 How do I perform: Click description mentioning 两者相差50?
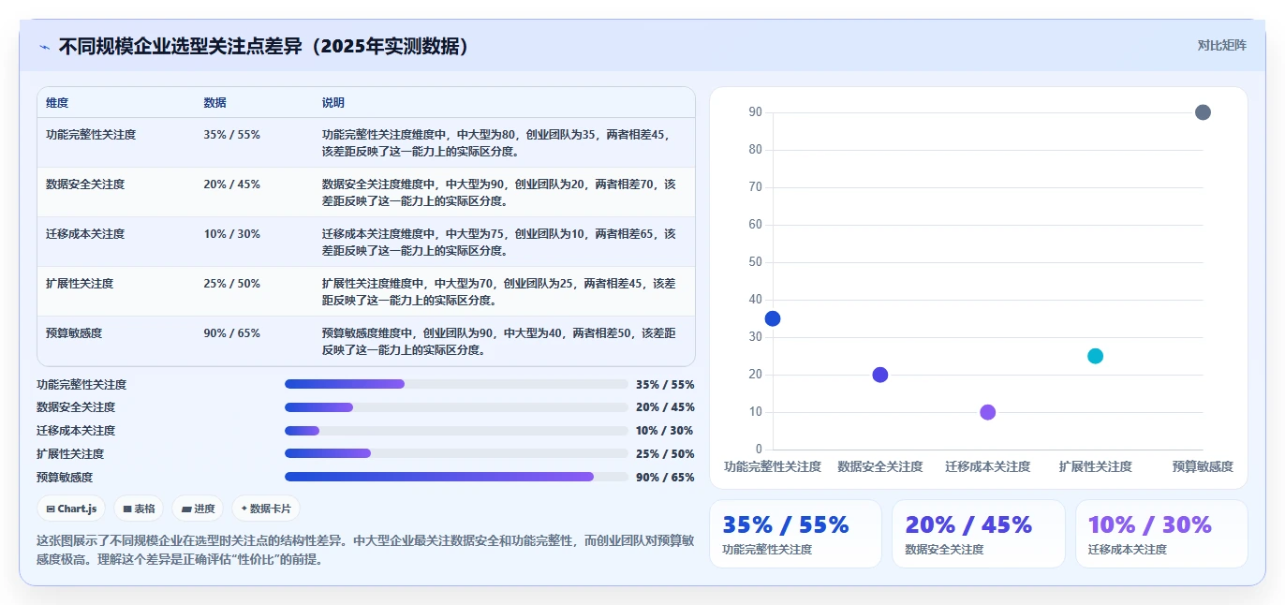pos(498,342)
